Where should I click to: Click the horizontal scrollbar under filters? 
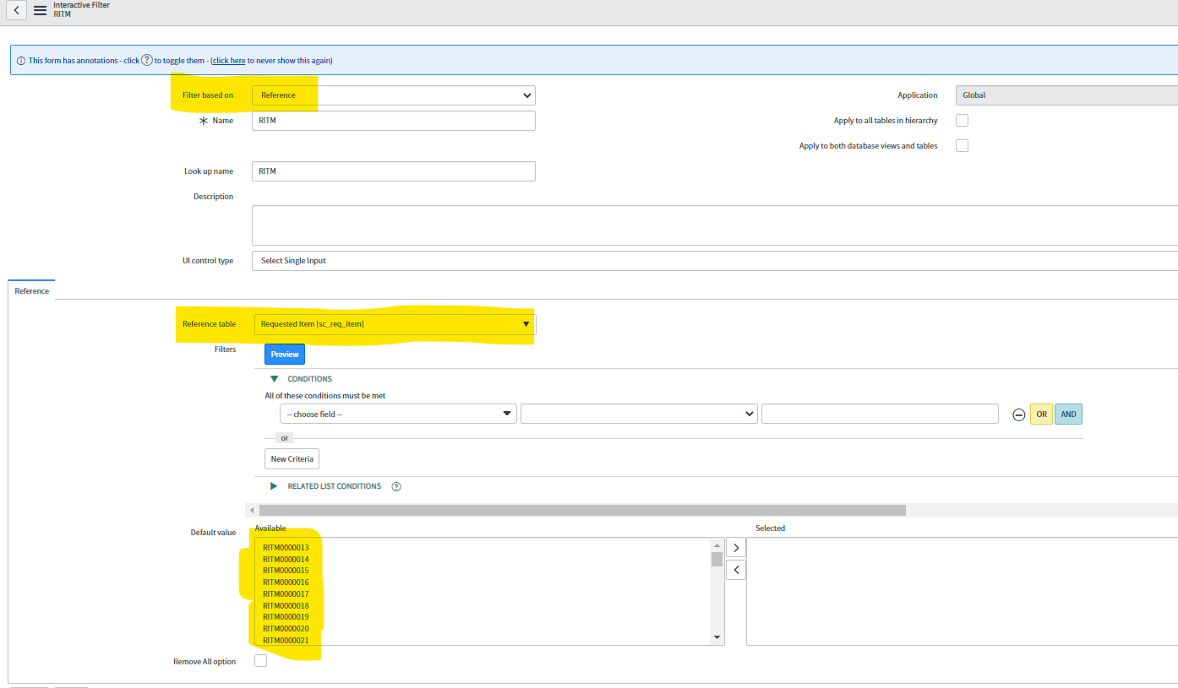tap(581, 510)
